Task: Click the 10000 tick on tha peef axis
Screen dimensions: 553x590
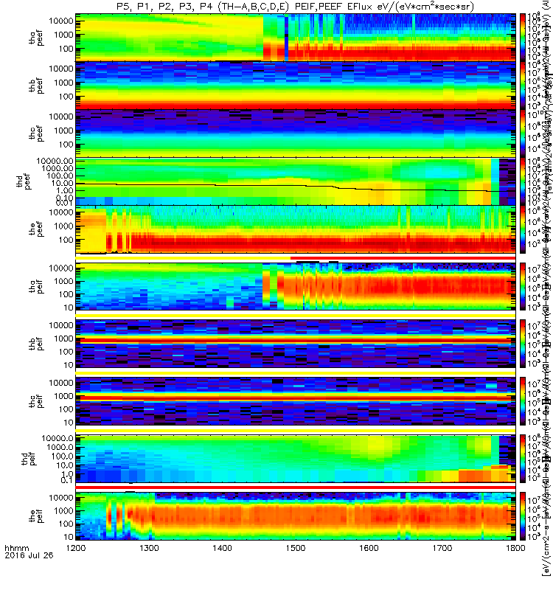Action: [61, 21]
